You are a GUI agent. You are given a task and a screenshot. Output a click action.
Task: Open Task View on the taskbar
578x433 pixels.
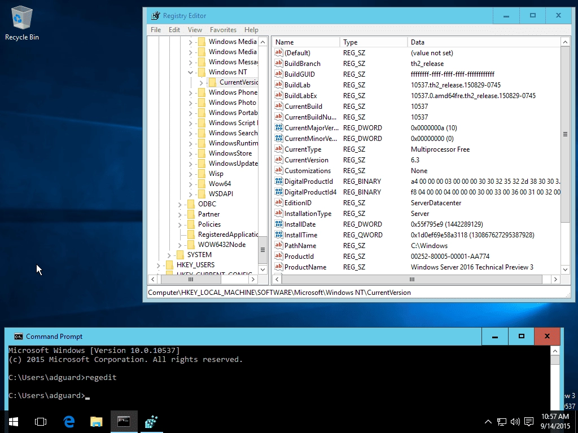pyautogui.click(x=41, y=422)
